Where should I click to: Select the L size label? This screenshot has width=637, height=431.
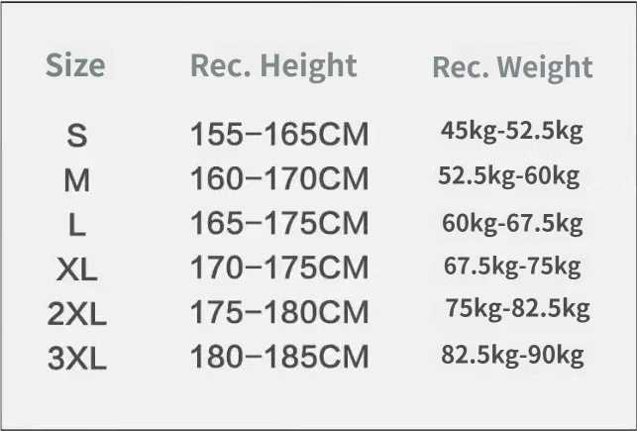pos(77,225)
